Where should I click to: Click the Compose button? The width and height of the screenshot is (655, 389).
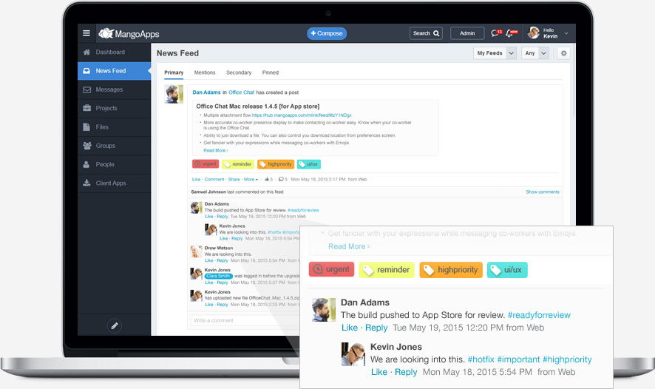pos(327,33)
